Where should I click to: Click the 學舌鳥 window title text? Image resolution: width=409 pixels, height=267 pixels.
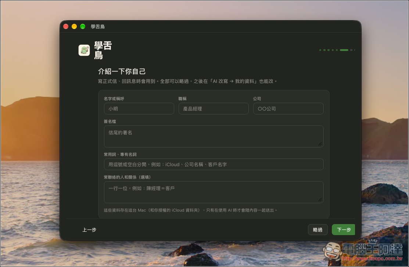click(97, 26)
